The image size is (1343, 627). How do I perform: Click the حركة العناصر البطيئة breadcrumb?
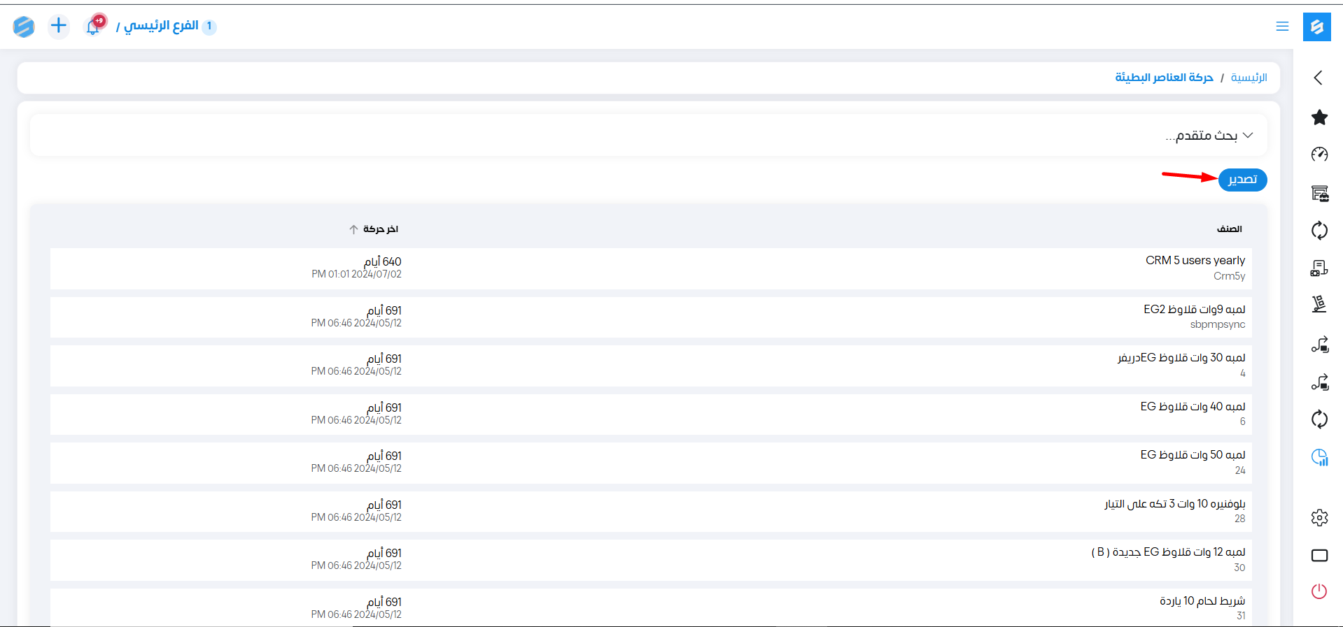(x=1164, y=78)
